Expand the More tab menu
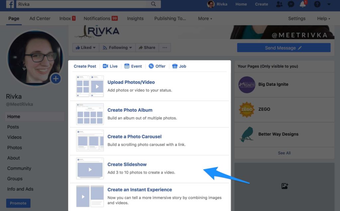The height and width of the screenshot is (211, 340). point(205,19)
